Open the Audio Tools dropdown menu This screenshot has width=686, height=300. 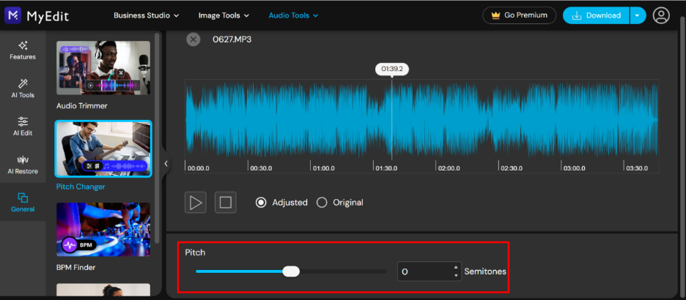click(x=293, y=15)
